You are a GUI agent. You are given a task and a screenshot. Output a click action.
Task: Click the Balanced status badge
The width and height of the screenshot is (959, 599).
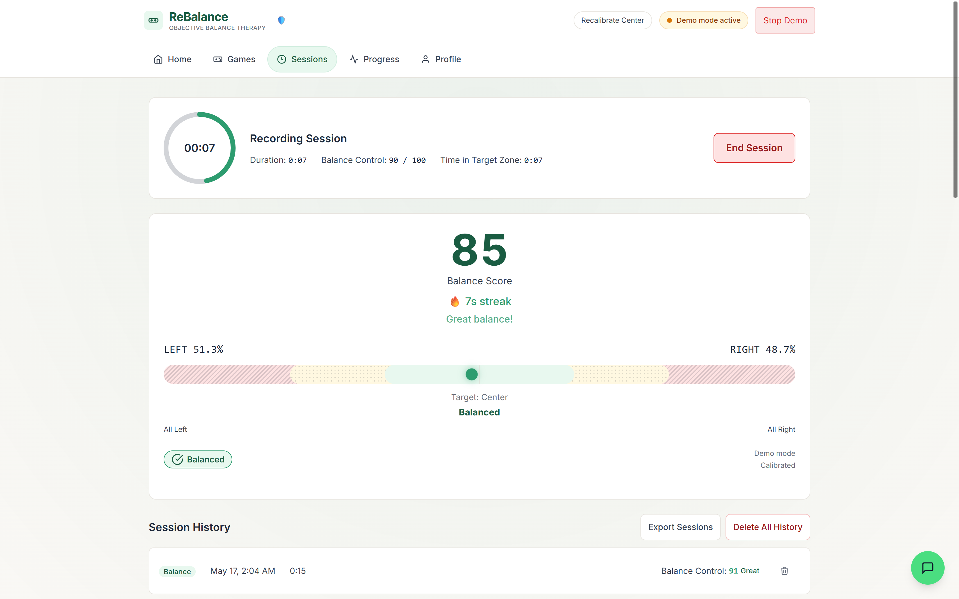tap(198, 459)
